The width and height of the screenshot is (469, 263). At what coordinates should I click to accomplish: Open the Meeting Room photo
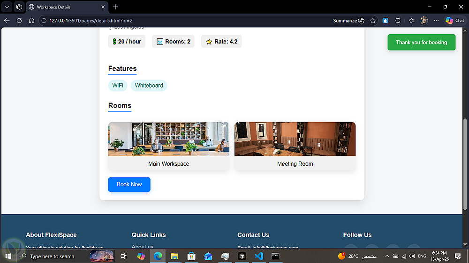click(x=295, y=139)
